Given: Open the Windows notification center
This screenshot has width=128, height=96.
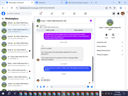Looking at the screenshot, I should pyautogui.click(x=124, y=93).
